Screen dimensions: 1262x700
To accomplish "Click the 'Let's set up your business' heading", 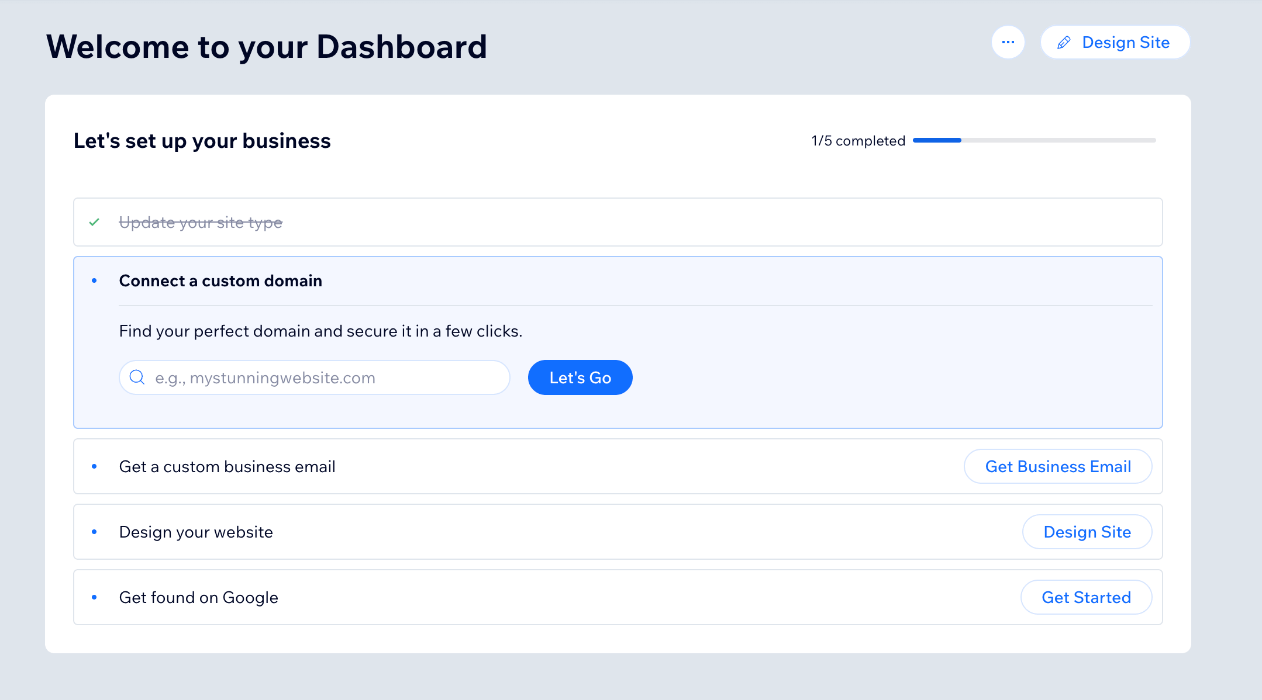I will (x=202, y=141).
